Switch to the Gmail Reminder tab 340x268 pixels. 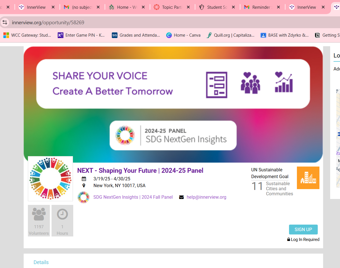[262, 7]
